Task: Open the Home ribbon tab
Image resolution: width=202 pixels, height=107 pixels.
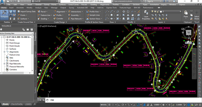Action: click(4, 8)
